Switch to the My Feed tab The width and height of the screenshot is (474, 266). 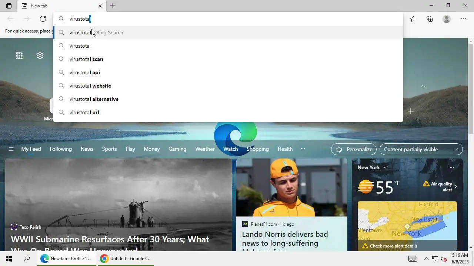pos(31,149)
